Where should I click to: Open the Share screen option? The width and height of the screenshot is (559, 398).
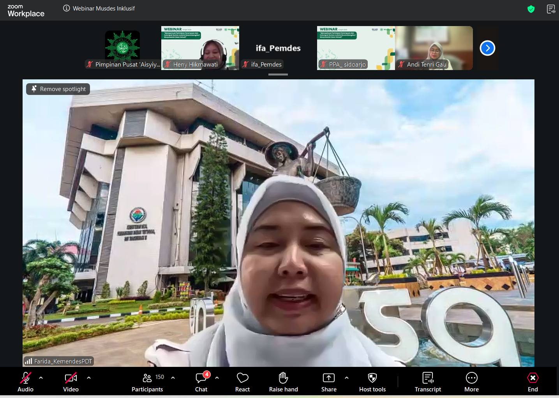[x=328, y=382]
